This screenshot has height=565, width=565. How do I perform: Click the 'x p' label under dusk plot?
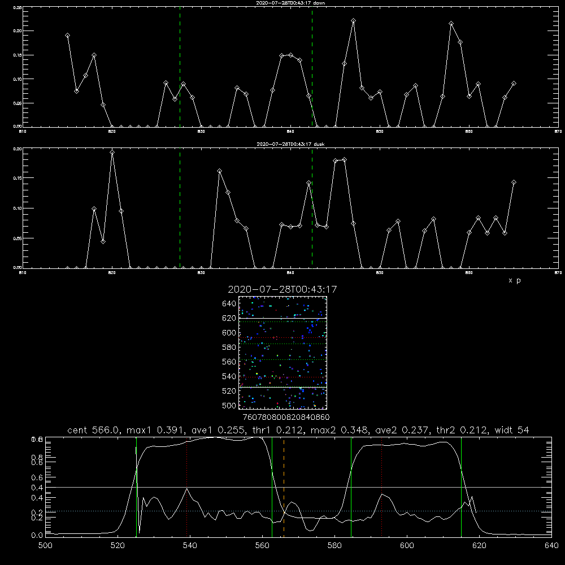click(x=515, y=280)
